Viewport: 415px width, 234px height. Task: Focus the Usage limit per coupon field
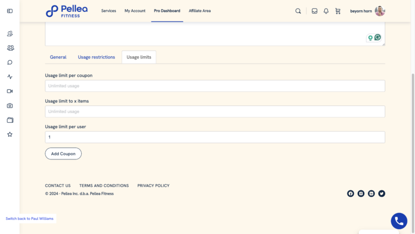click(215, 86)
